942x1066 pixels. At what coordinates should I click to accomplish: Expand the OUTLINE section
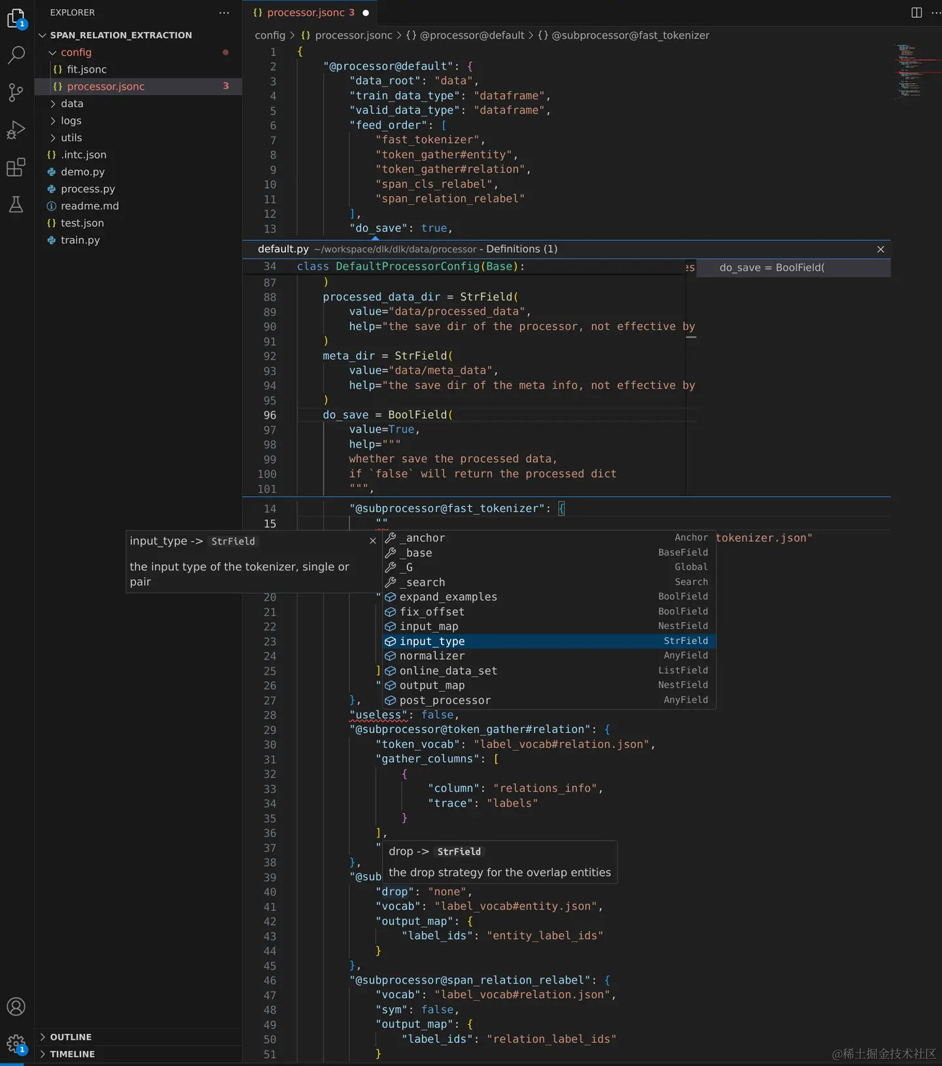point(138,1037)
